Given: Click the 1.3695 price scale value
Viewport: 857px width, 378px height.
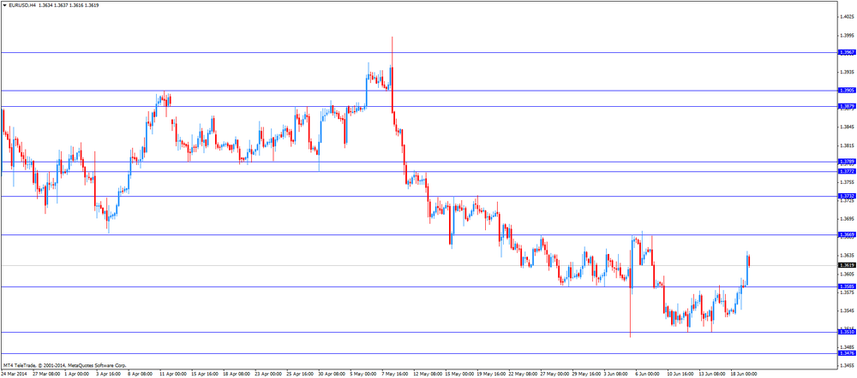Looking at the screenshot, I should click(847, 219).
